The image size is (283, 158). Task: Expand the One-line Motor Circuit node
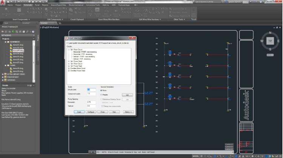(69, 68)
